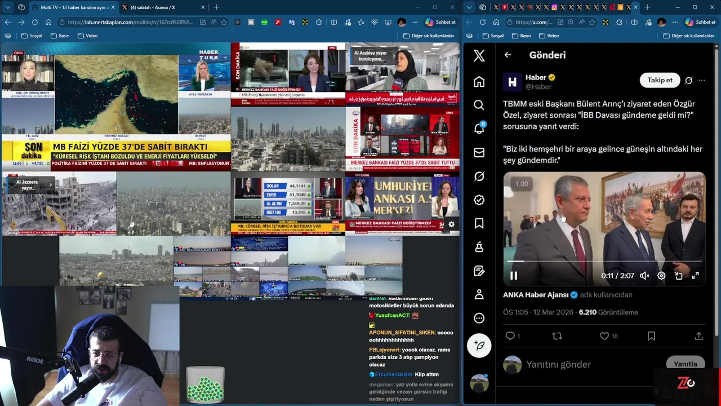Open new tab in left browser

pyautogui.click(x=216, y=7)
